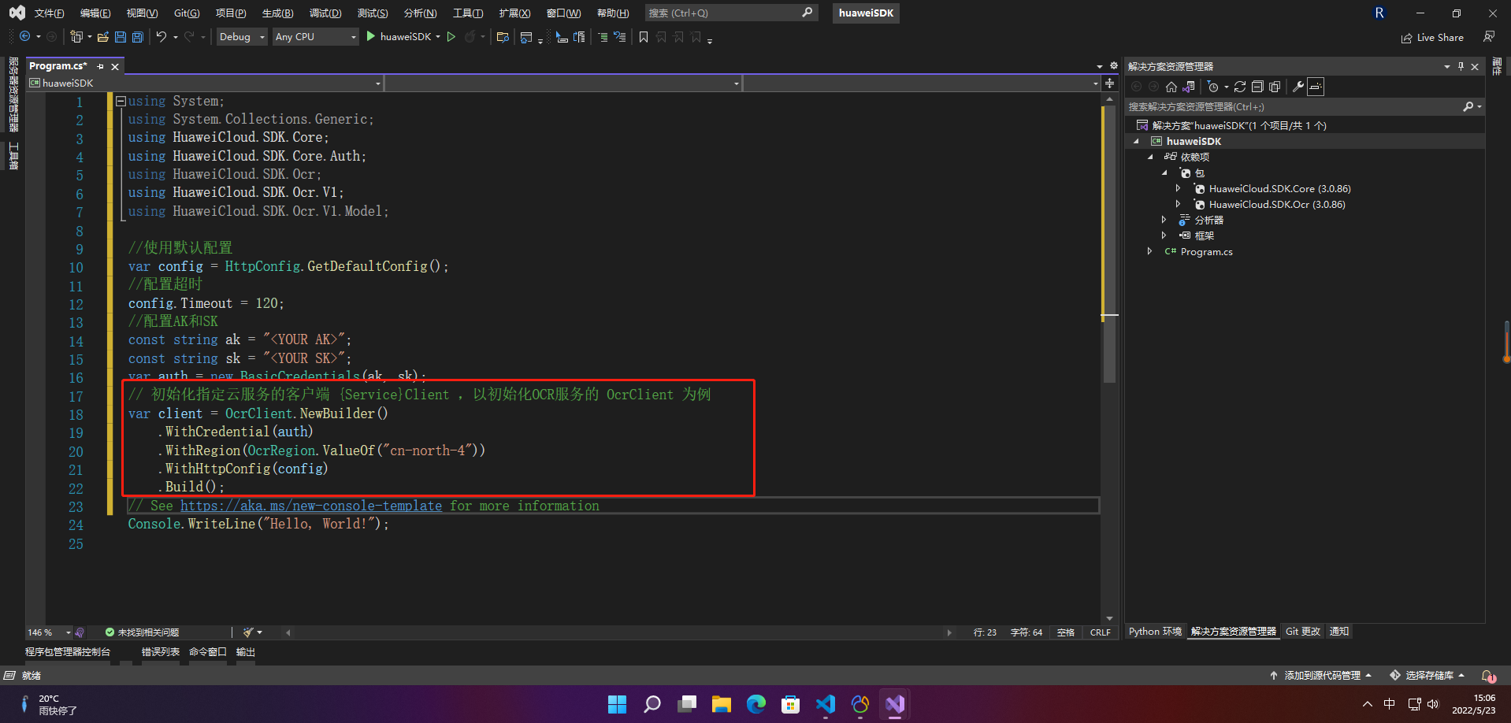
Task: Open the Debug configuration dropdown
Action: (x=242, y=36)
